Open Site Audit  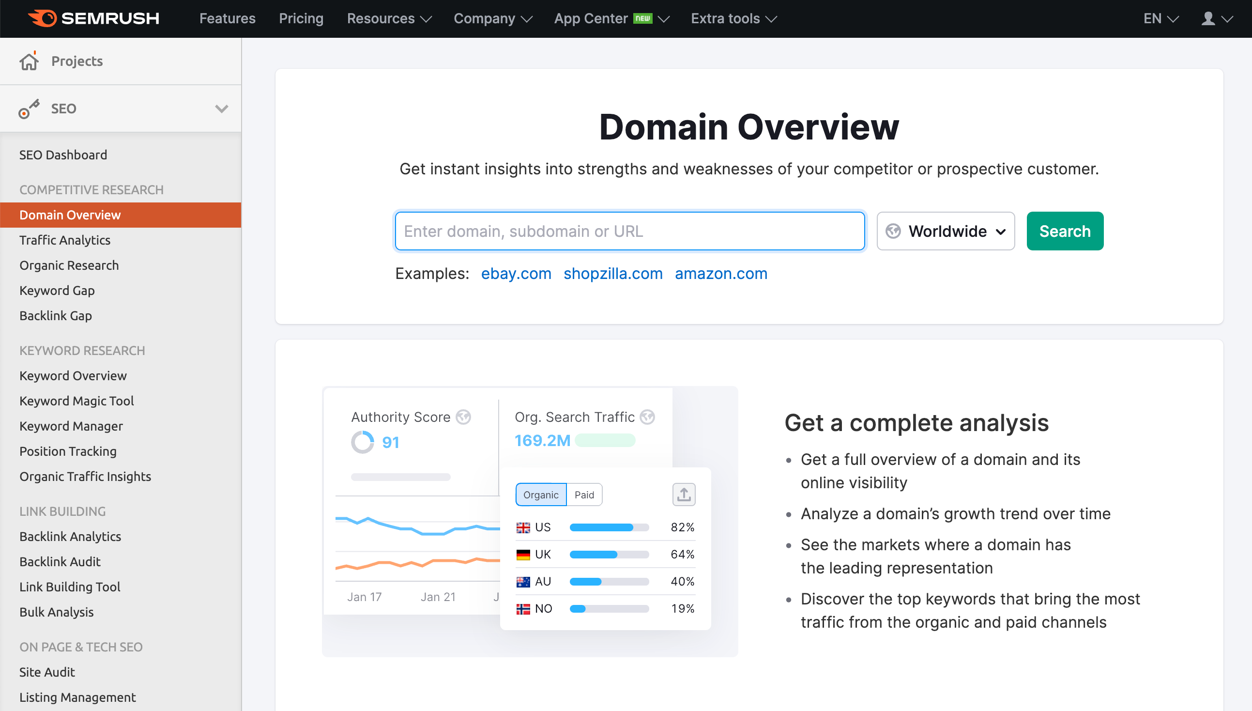coord(47,672)
